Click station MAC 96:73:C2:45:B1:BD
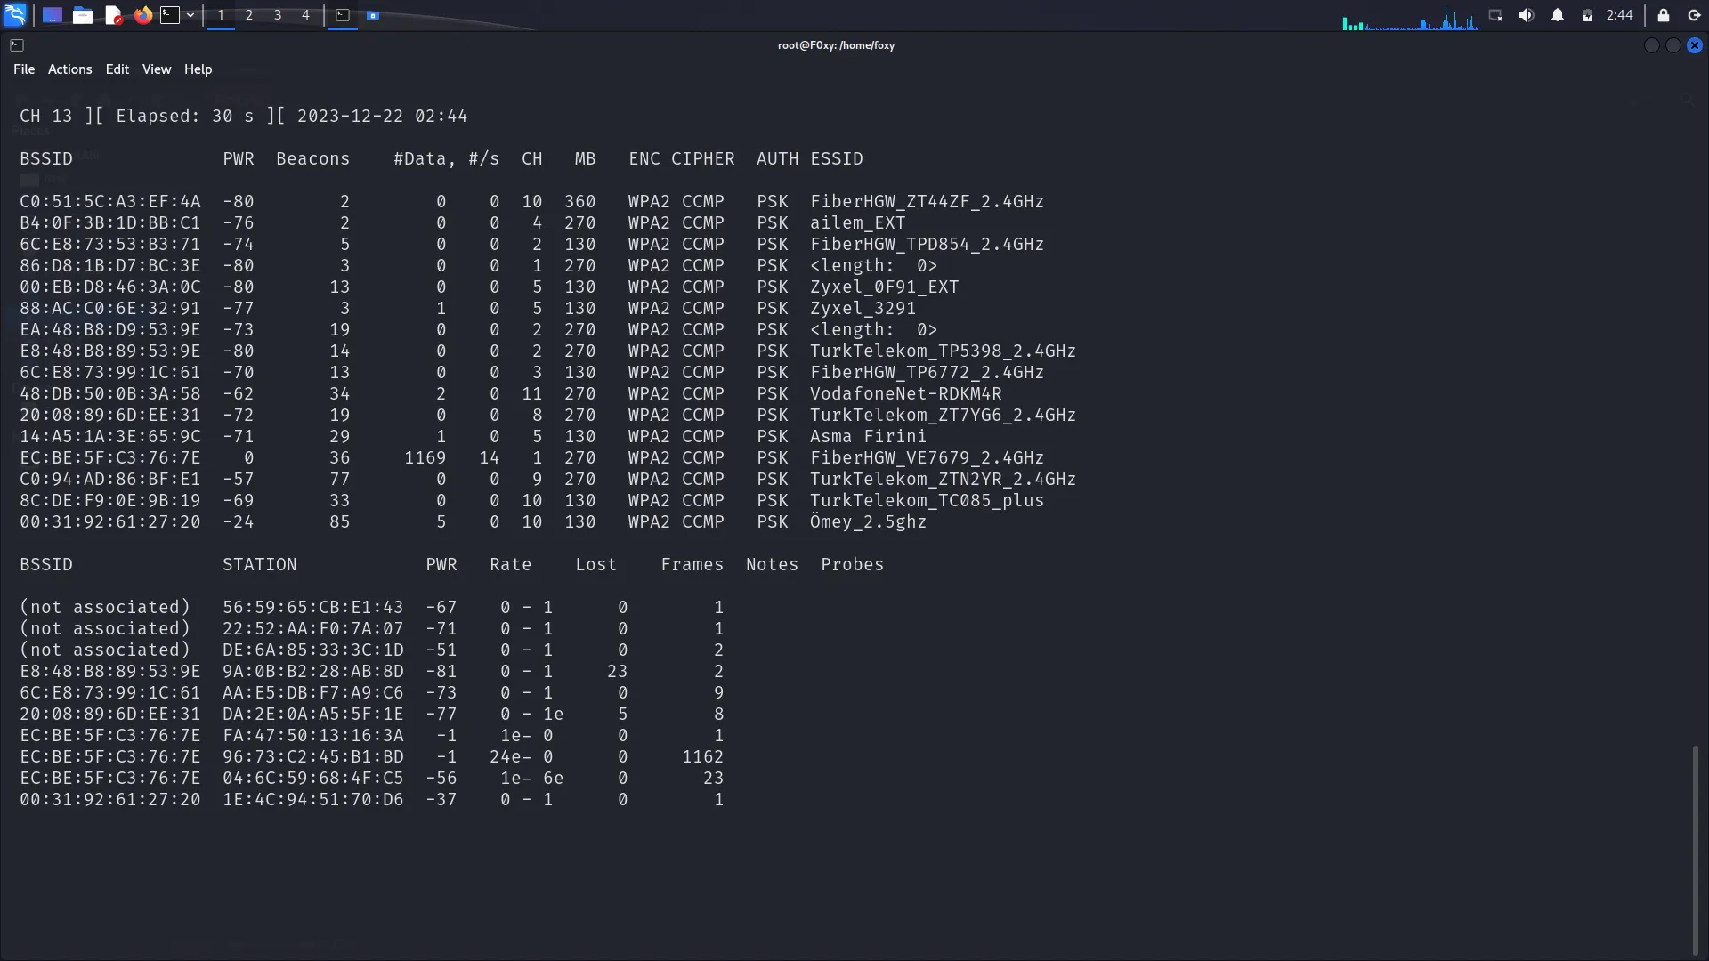Viewport: 1709px width, 961px height. (313, 757)
